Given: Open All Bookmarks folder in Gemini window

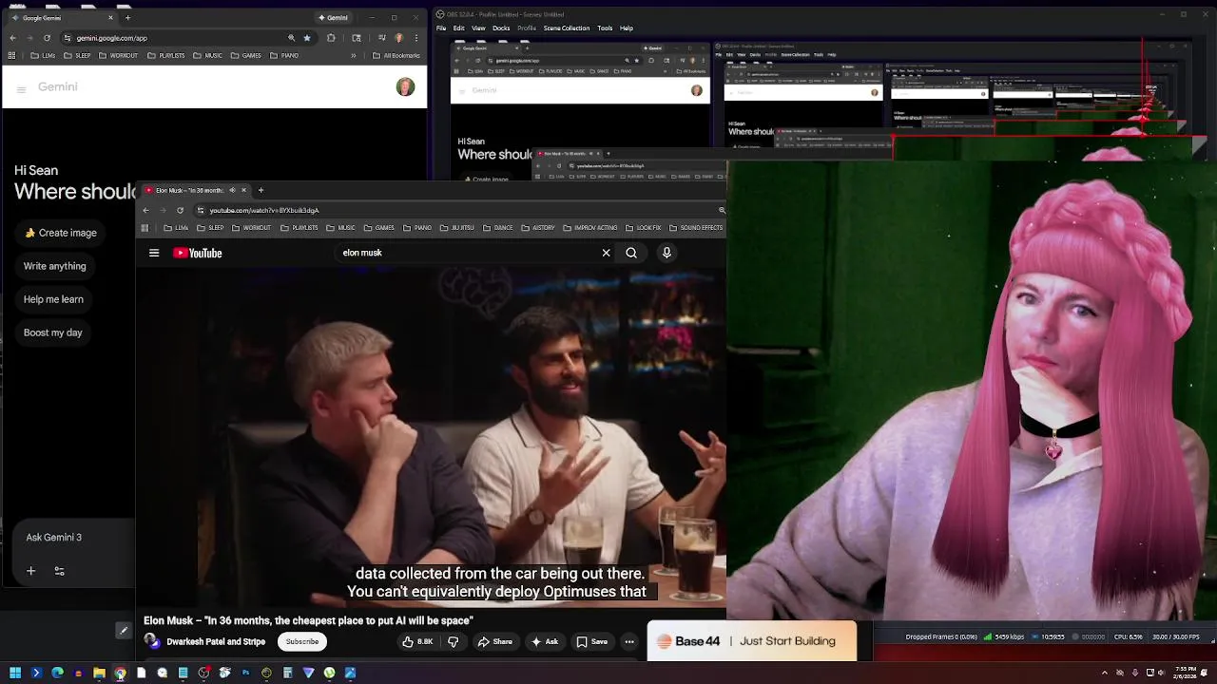Looking at the screenshot, I should [396, 55].
